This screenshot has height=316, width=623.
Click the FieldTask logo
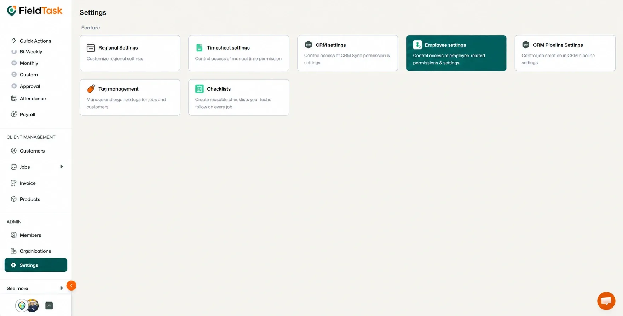pyautogui.click(x=35, y=11)
